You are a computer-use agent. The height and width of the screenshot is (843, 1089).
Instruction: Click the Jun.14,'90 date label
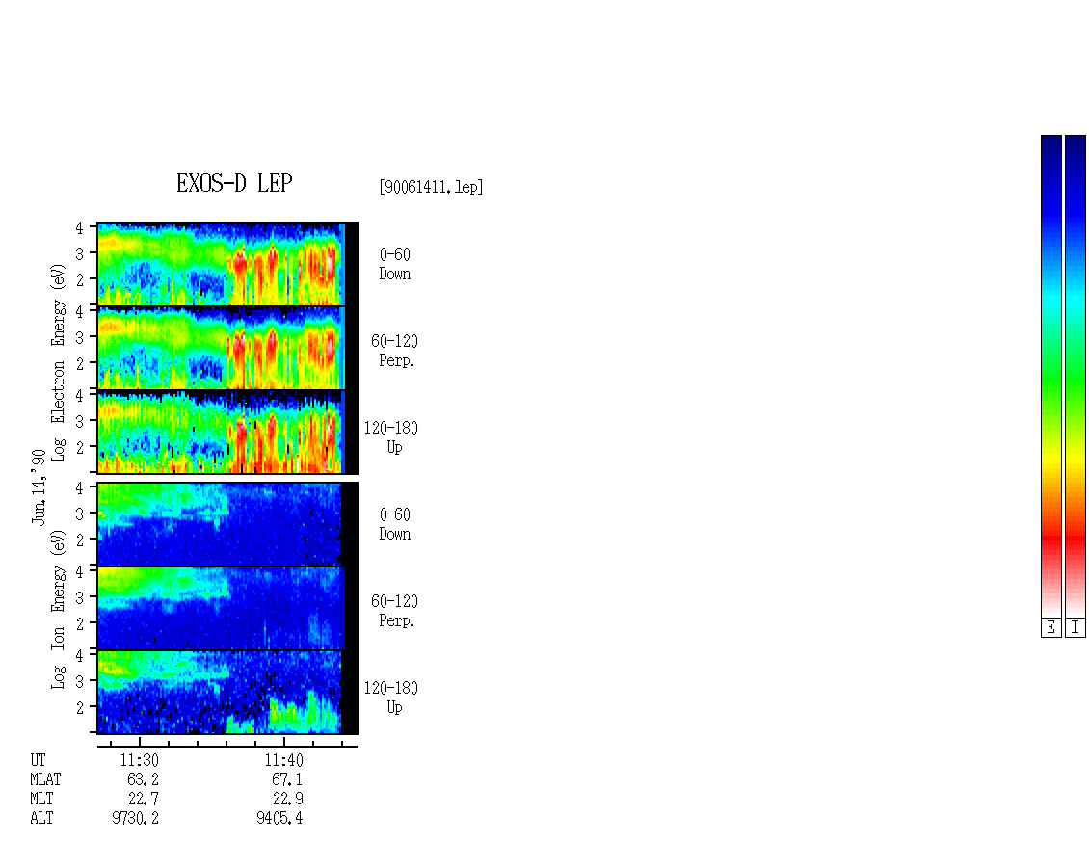(x=39, y=487)
